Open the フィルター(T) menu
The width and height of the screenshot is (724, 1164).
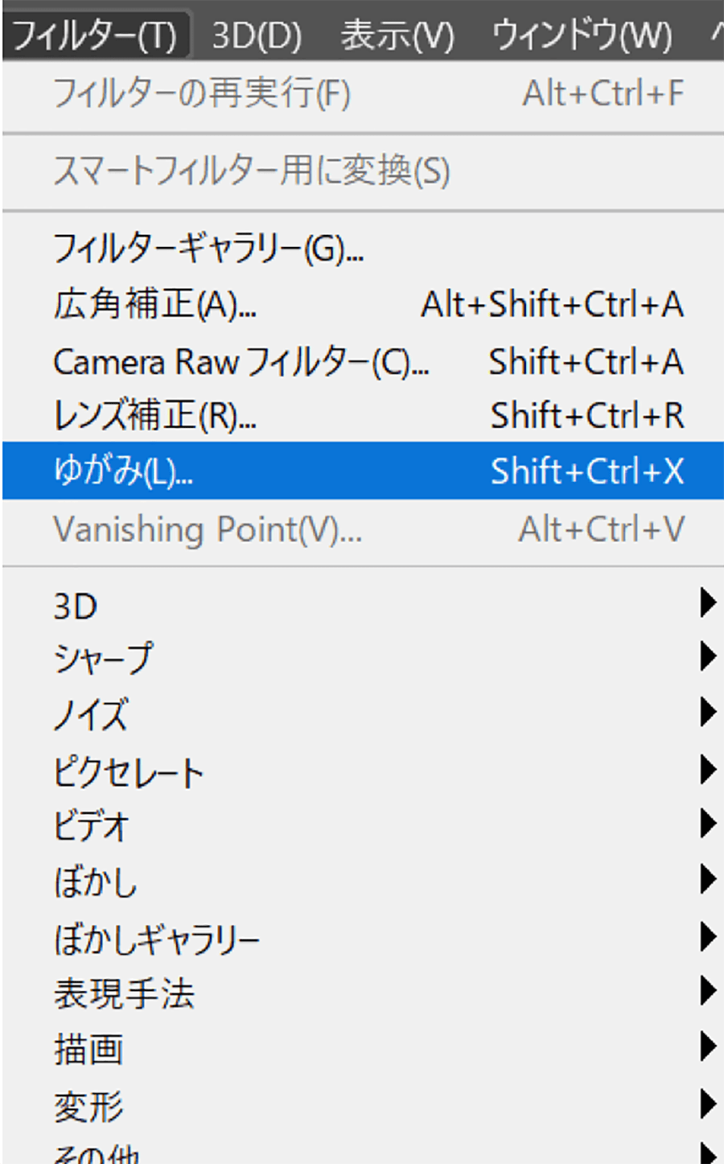(x=95, y=35)
